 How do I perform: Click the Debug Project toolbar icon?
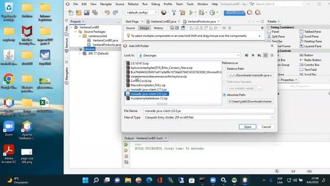pos(201,12)
